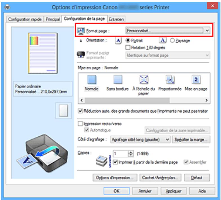Image resolution: width=221 pixels, height=200 pixels.
Task: Enable Impression recto/verso checkbox
Action: click(80, 124)
